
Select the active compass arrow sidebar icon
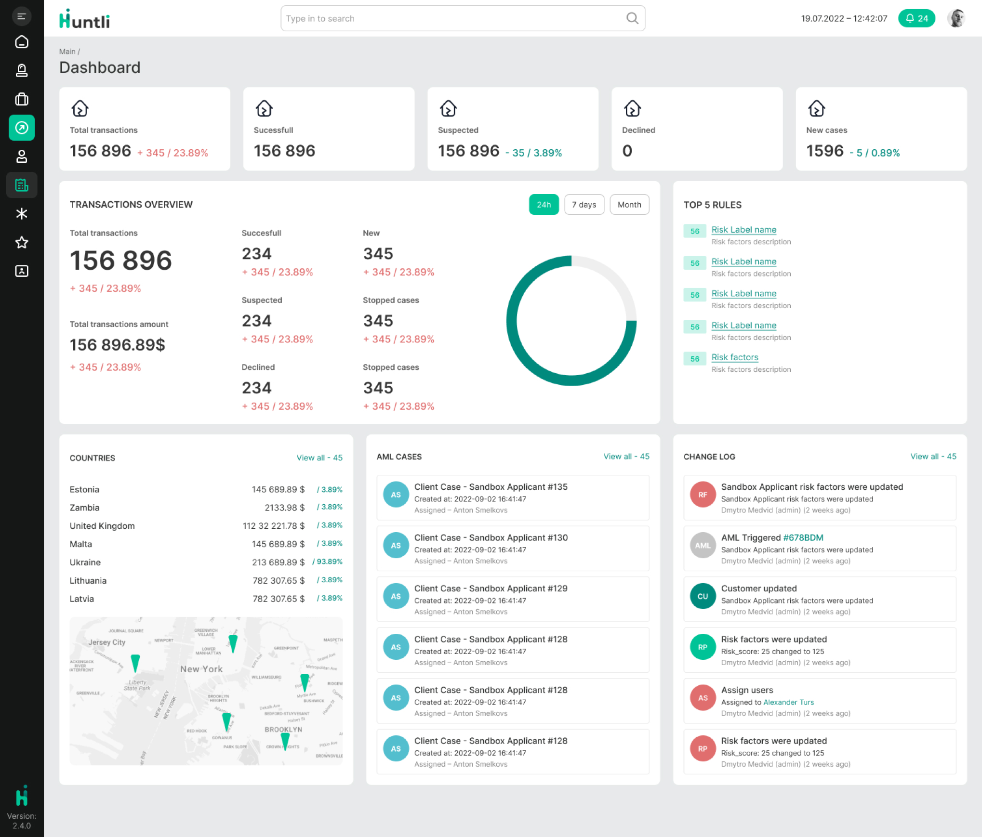point(21,128)
